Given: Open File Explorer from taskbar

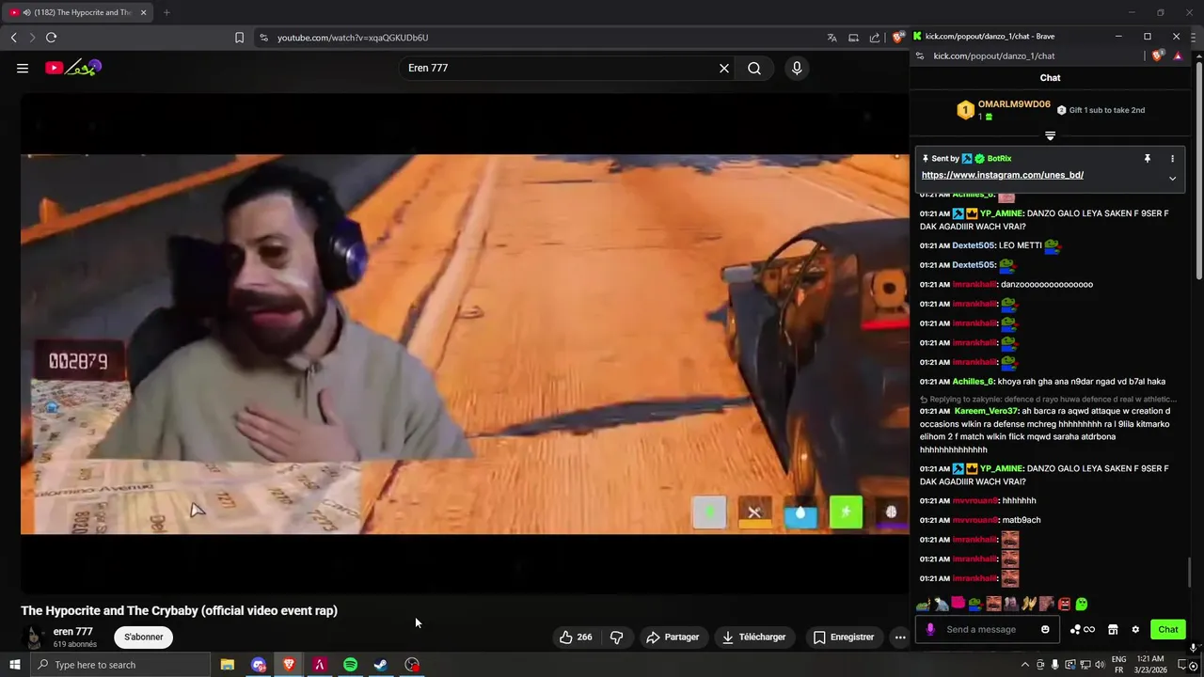Looking at the screenshot, I should point(228,665).
